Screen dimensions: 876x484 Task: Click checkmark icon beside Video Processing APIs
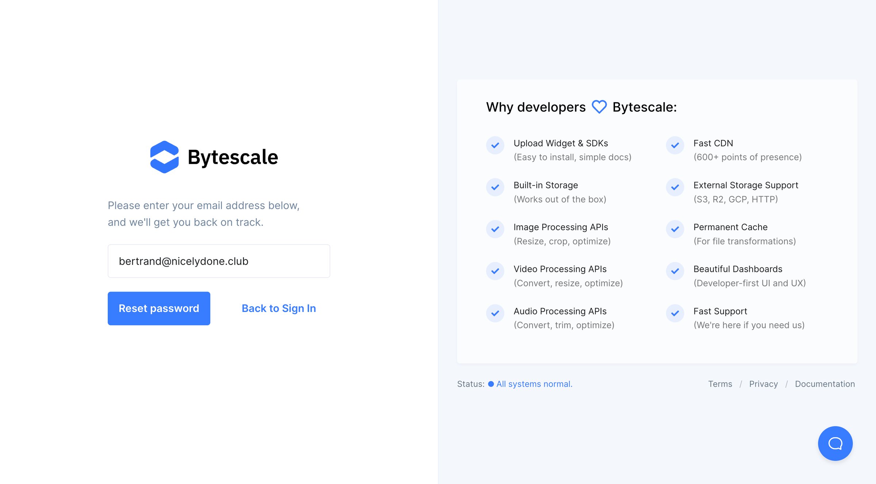point(495,271)
